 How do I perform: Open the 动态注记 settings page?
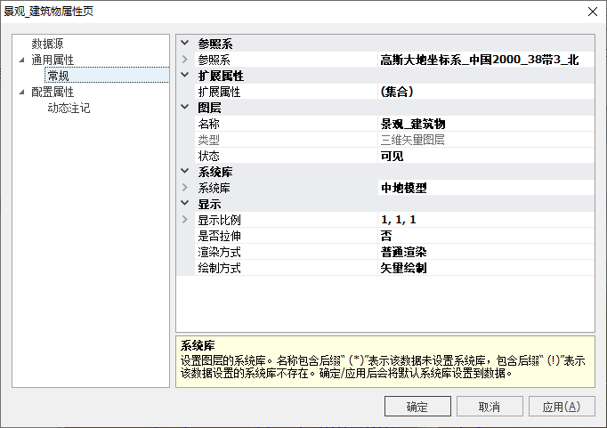point(69,108)
